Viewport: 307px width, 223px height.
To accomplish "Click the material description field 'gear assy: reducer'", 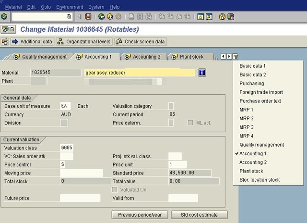I will 140,73.
